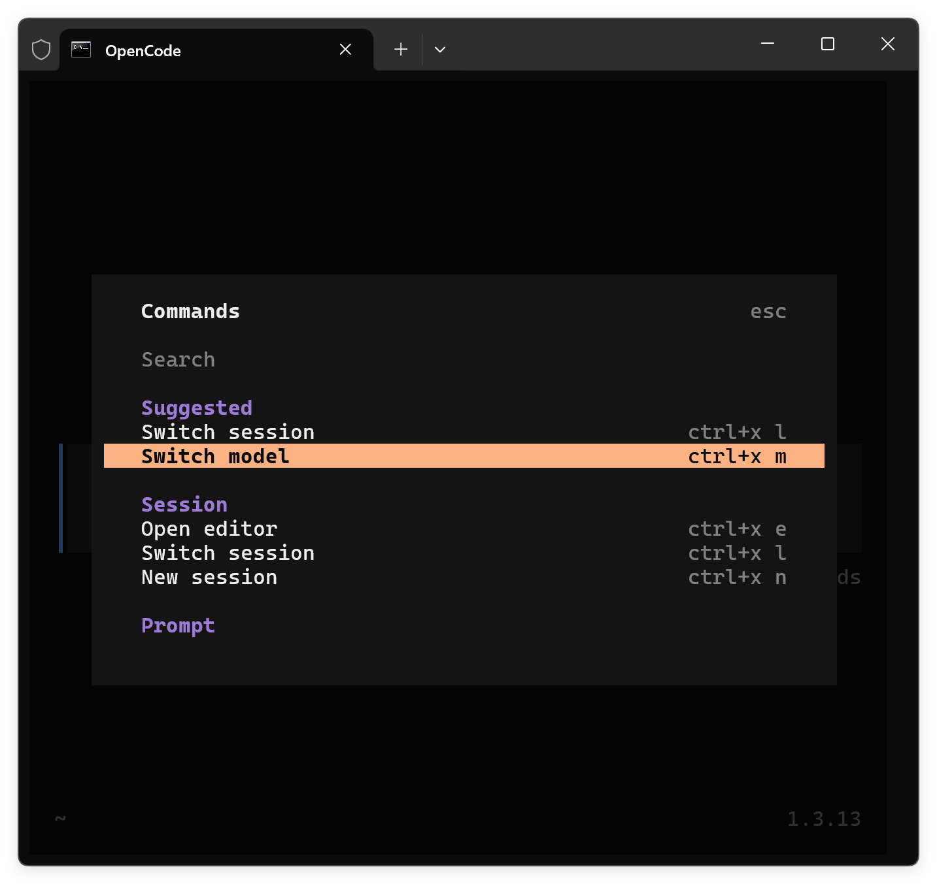This screenshot has height=884, width=937.
Task: Select the highlighted Switch model command
Action: (x=215, y=456)
